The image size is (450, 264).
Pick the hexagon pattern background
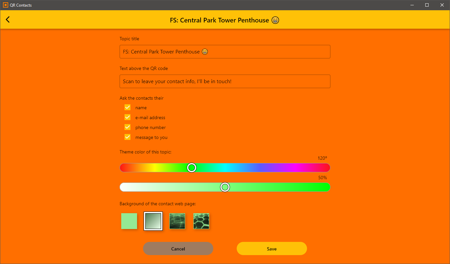click(201, 221)
